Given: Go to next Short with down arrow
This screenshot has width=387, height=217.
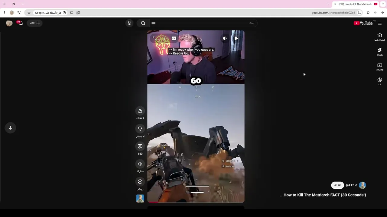Looking at the screenshot, I should [10, 128].
